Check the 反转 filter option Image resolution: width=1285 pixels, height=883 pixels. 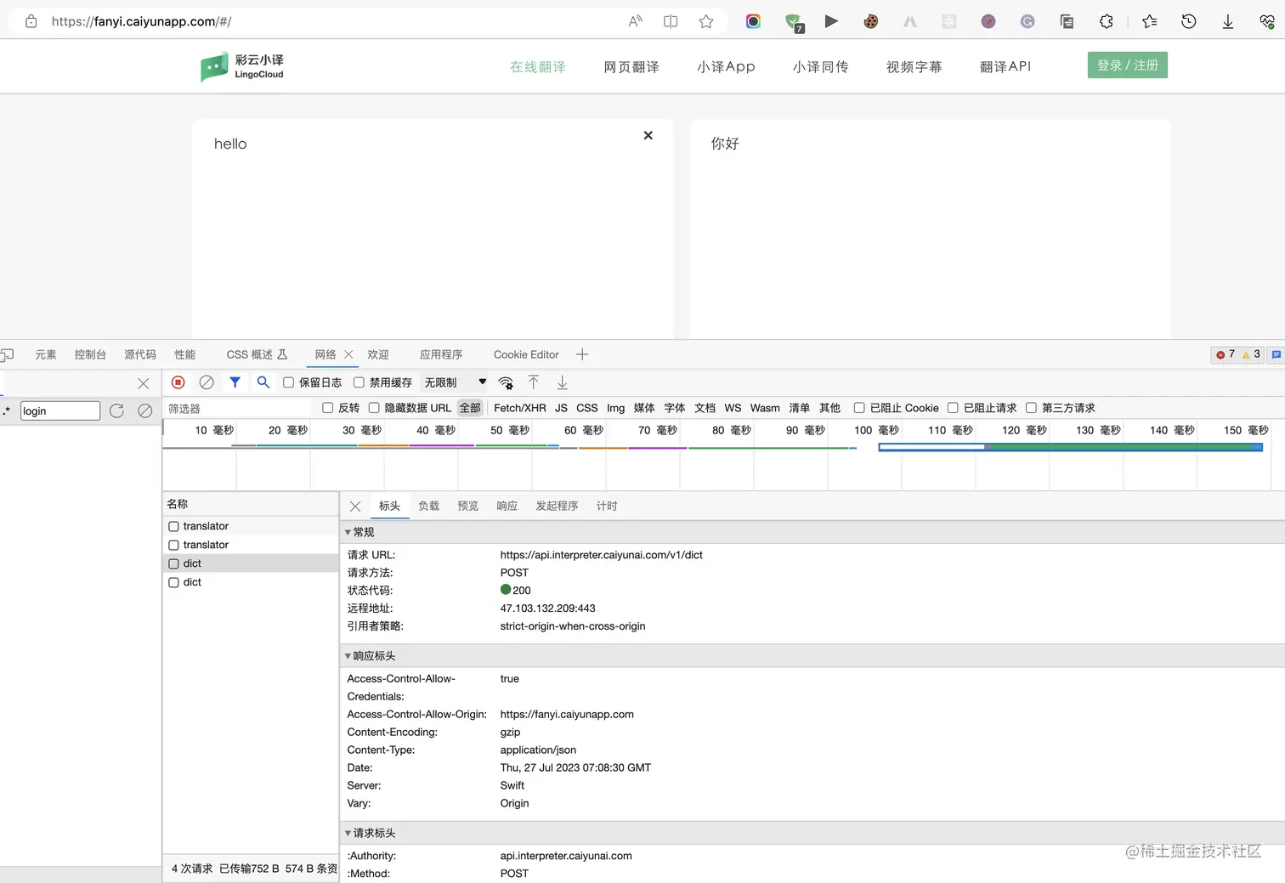click(x=327, y=408)
